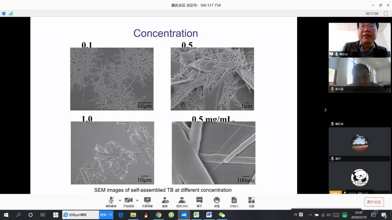Click the 搜索一下 search button in taskbar
392x220 pixels.
pos(106,215)
